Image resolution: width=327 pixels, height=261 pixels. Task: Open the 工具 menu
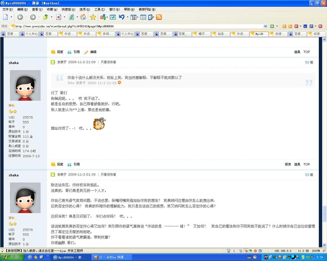point(99,10)
